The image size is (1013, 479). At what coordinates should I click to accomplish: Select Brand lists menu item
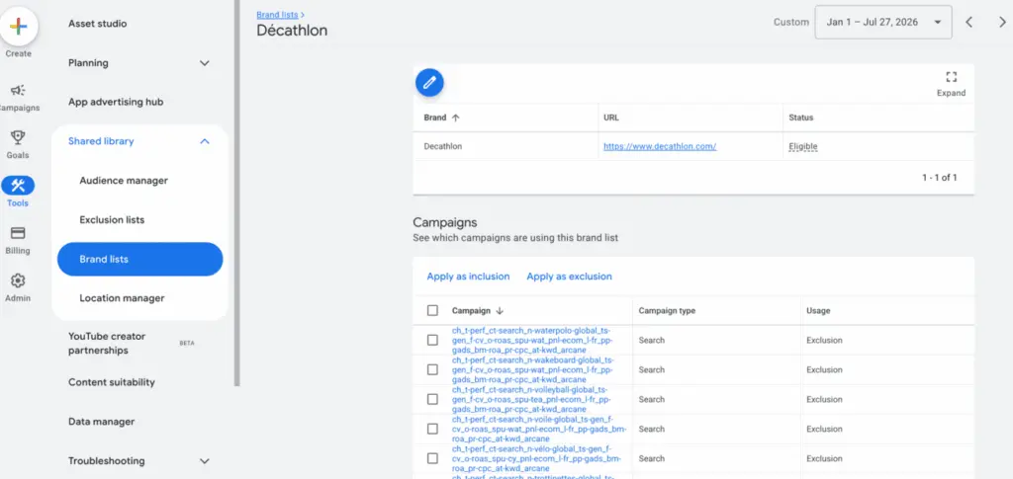140,259
